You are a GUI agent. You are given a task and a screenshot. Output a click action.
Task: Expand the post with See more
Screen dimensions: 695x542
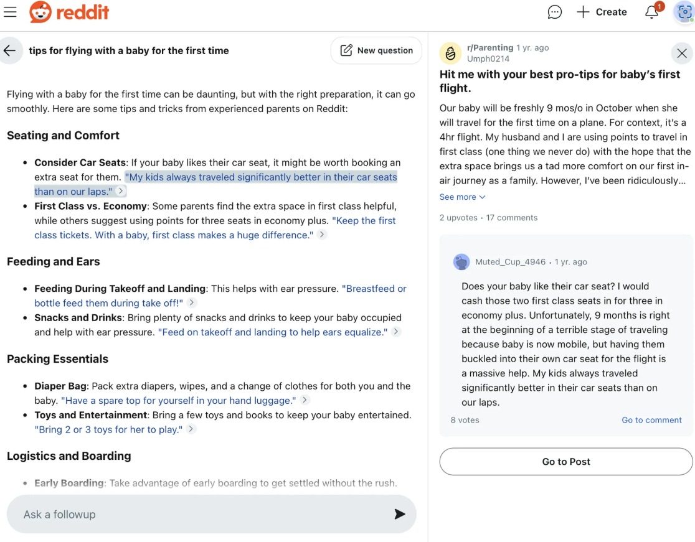tap(462, 197)
